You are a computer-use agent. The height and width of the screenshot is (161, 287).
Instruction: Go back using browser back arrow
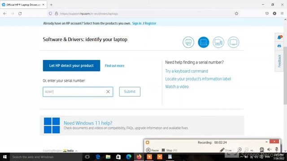[5, 13]
